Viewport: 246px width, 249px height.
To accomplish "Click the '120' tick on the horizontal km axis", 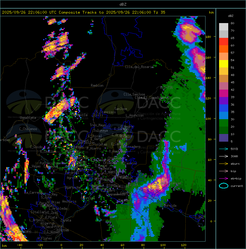I will click(184, 245).
